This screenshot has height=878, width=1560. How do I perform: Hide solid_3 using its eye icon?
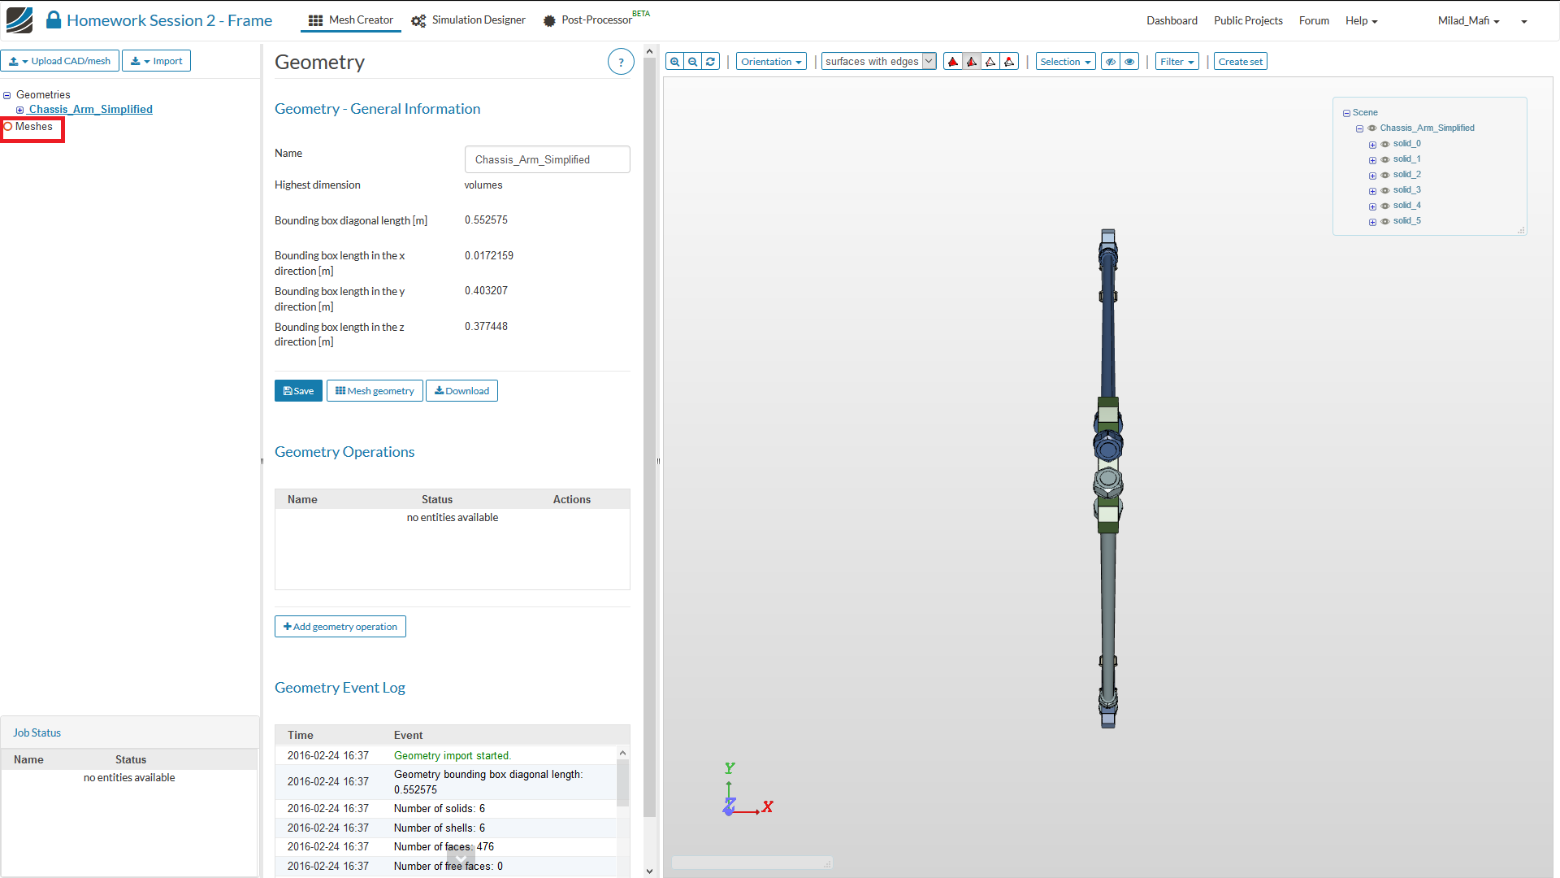[x=1385, y=190]
